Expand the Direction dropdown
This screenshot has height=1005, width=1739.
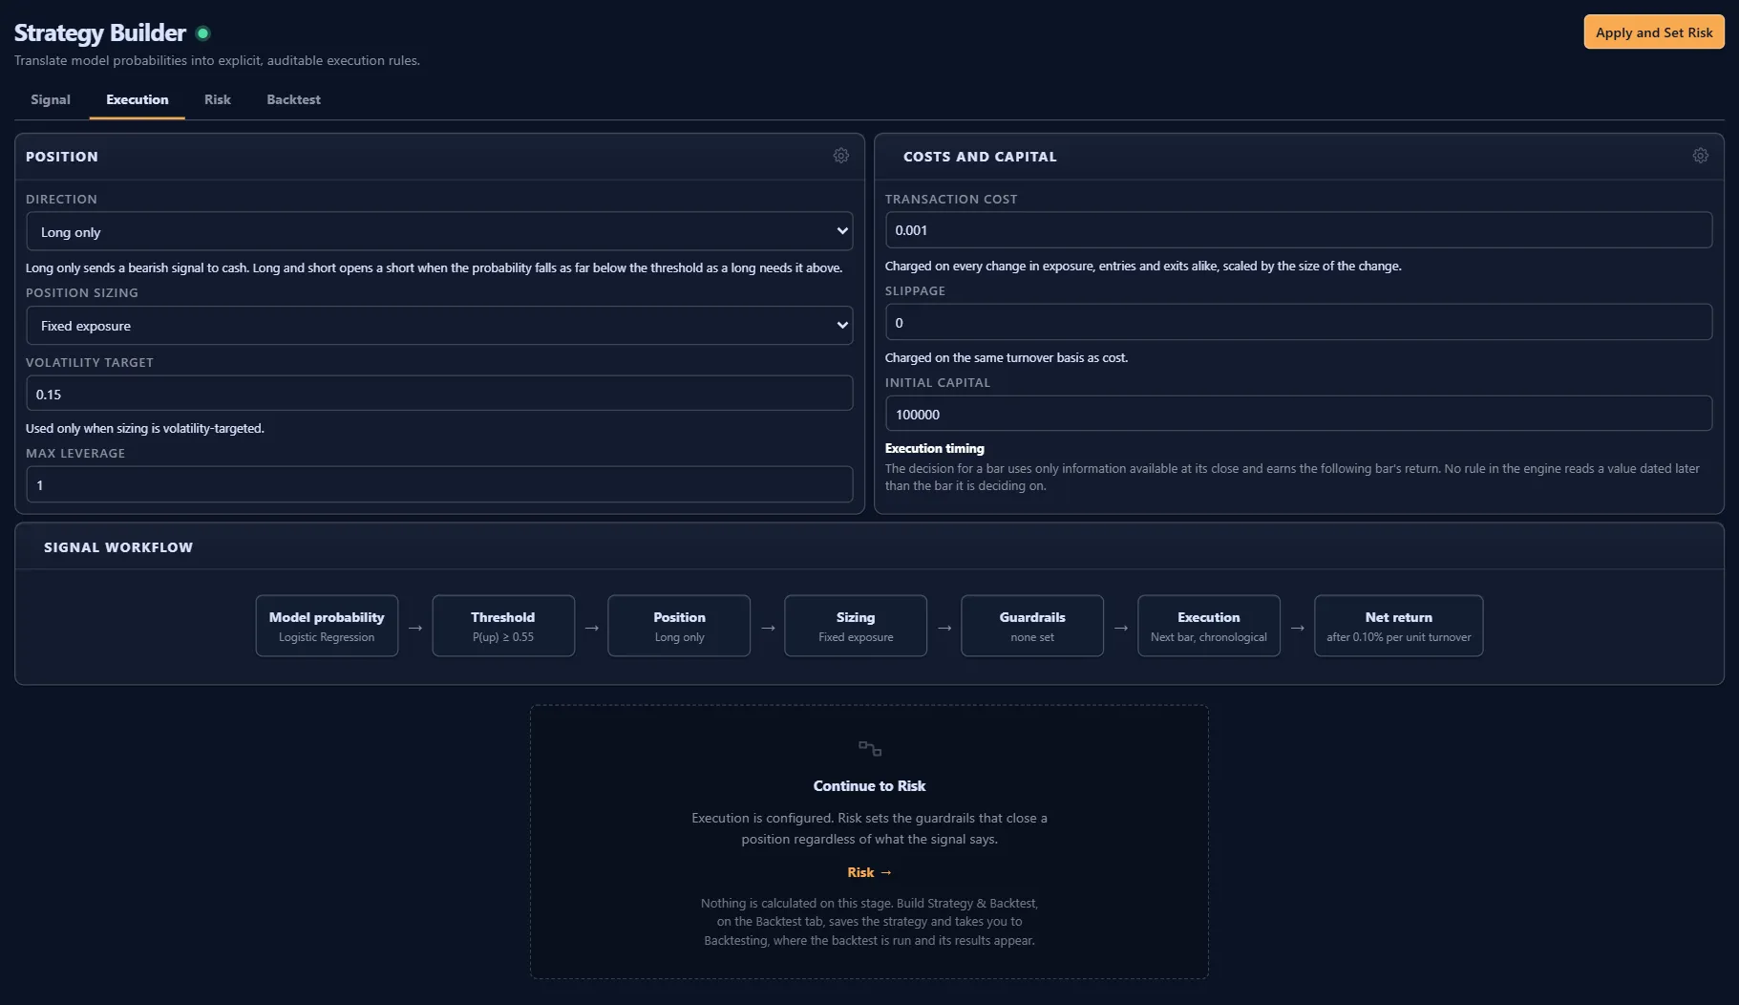pyautogui.click(x=439, y=231)
